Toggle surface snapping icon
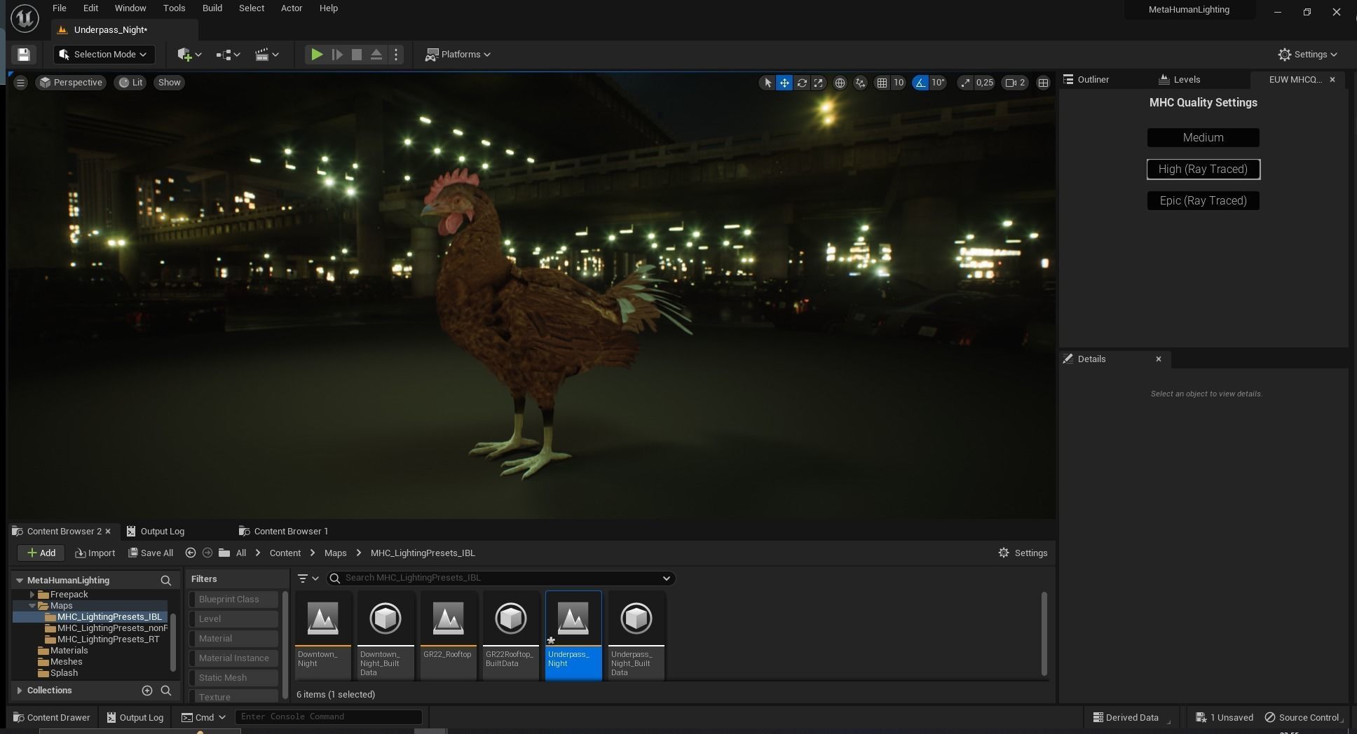Image resolution: width=1357 pixels, height=734 pixels. coord(861,83)
